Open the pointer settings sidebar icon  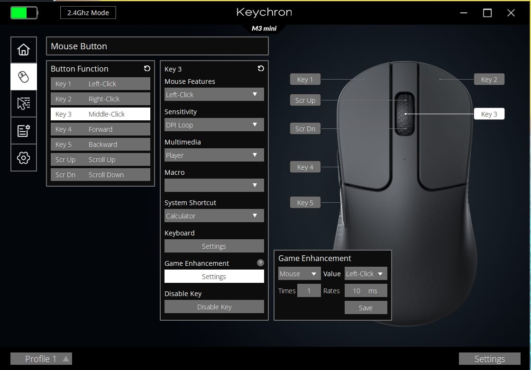click(x=24, y=104)
